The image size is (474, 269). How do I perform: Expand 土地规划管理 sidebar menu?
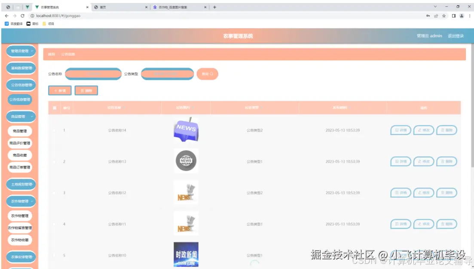point(21,184)
